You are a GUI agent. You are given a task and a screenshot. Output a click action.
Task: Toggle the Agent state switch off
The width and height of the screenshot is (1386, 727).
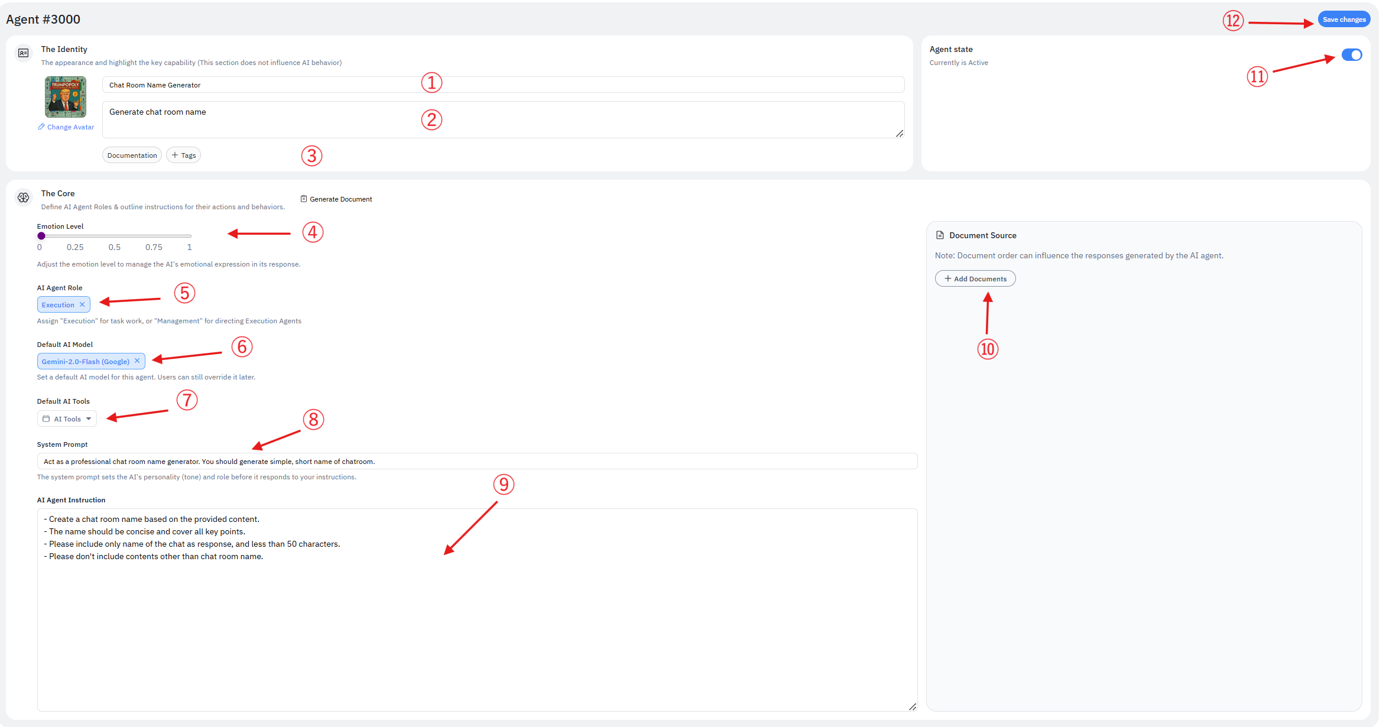(1351, 55)
